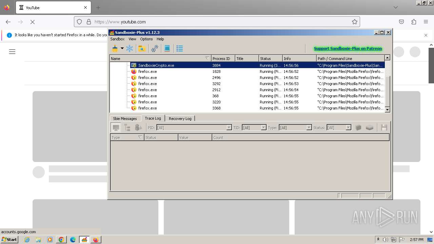Click process list scrollbar down arrow
The image size is (434, 244).
[388, 109]
